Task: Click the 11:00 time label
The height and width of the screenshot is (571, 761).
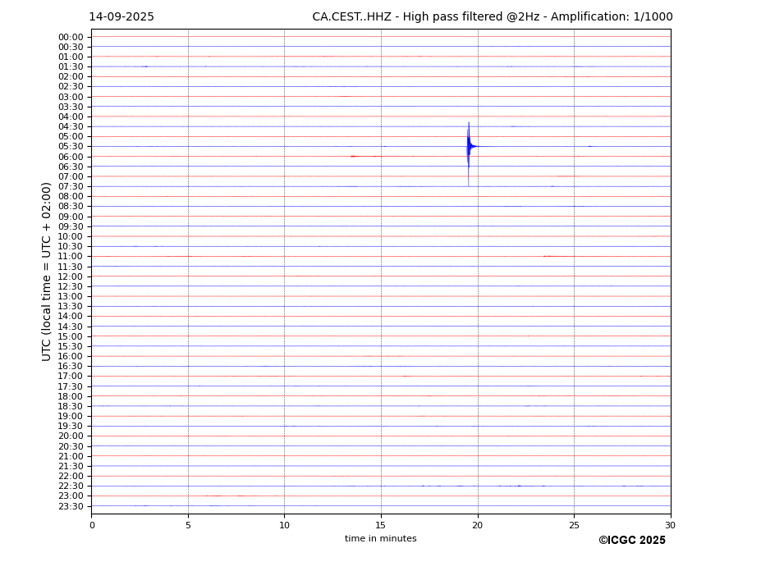Action: click(x=71, y=257)
